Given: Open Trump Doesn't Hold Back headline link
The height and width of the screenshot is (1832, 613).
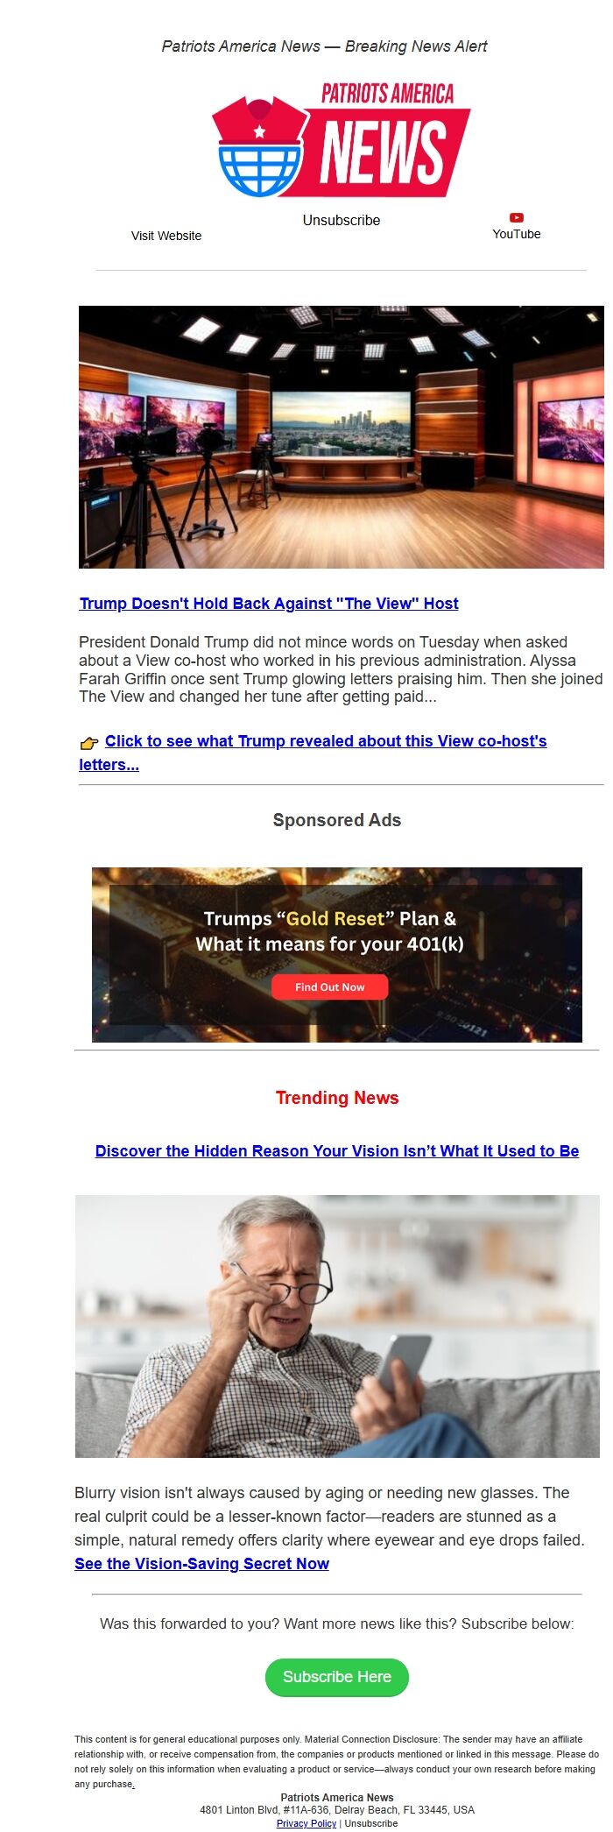Looking at the screenshot, I should [269, 604].
